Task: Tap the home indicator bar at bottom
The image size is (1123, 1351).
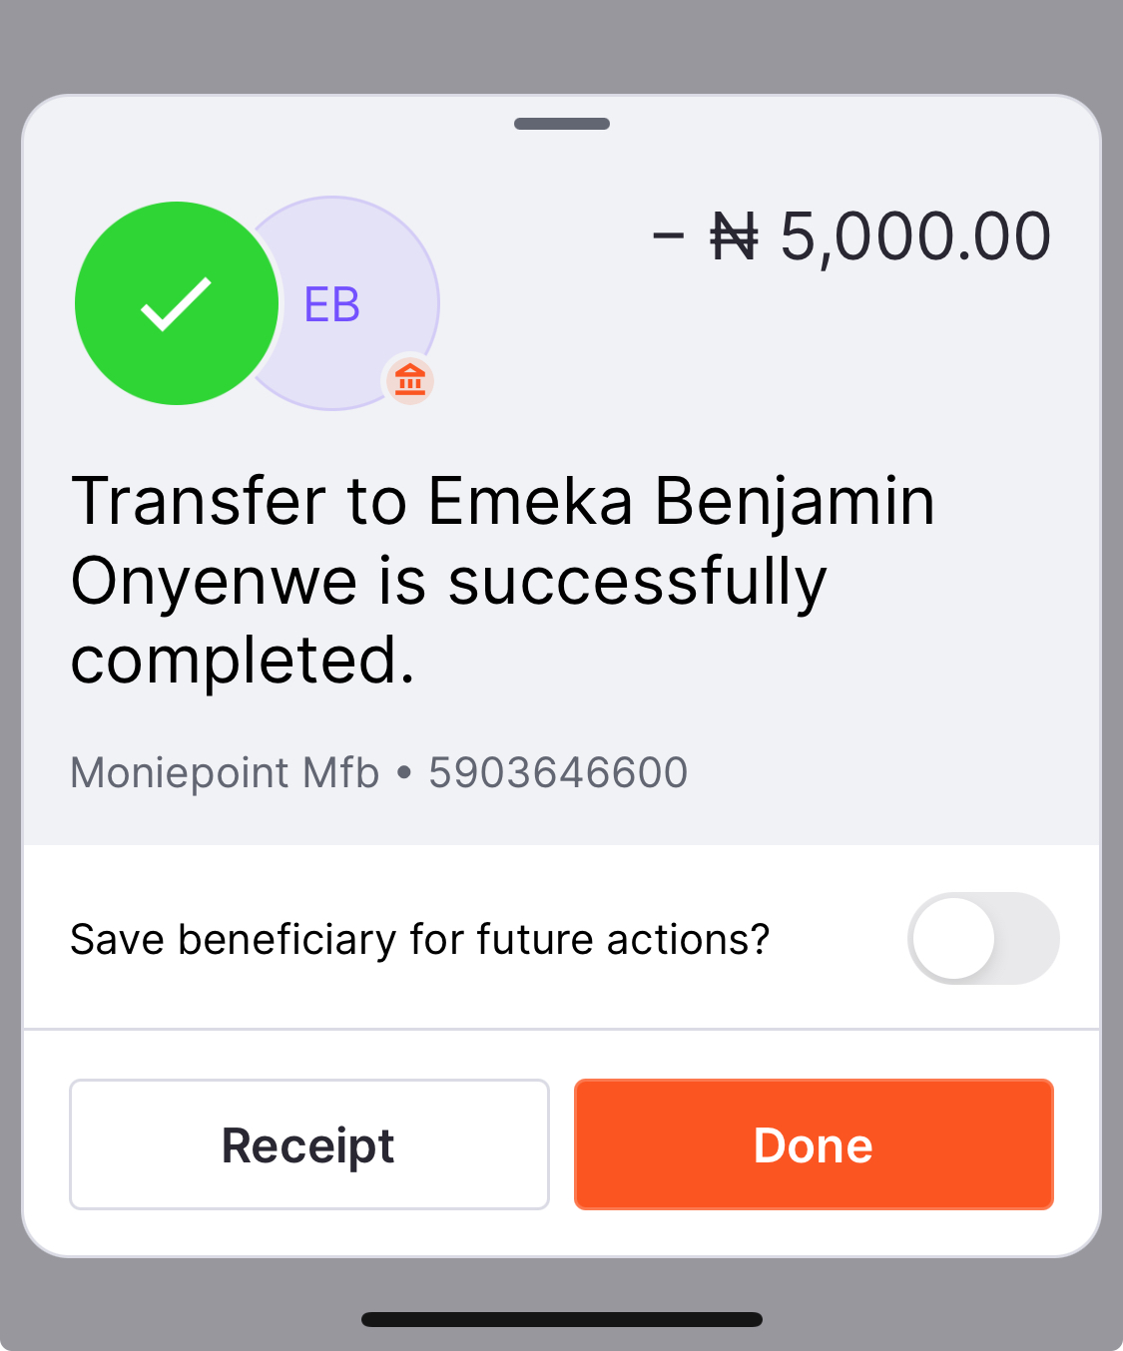Action: (562, 1319)
